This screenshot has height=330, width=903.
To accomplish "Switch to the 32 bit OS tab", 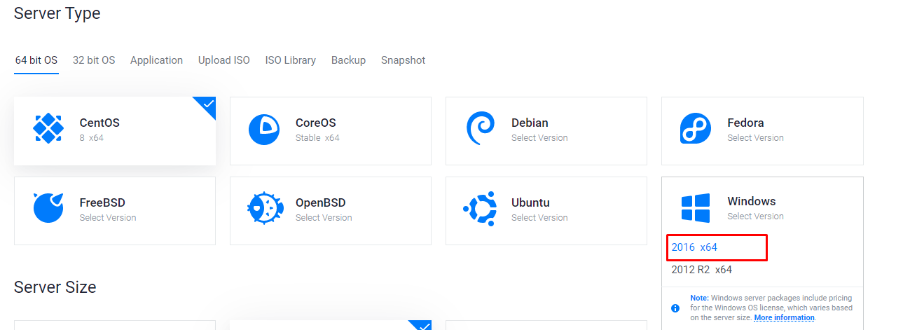I will pyautogui.click(x=94, y=60).
